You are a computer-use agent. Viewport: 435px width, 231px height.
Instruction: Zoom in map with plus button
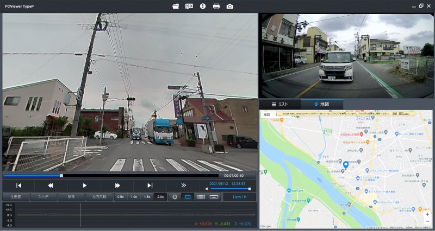pyautogui.click(x=427, y=214)
